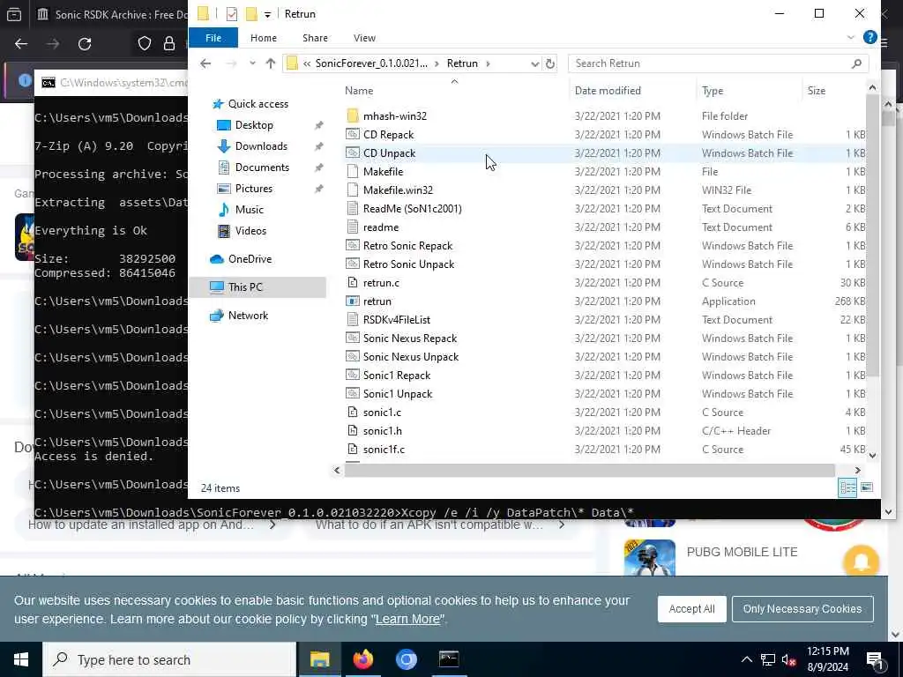Click the browser back arrow

tap(21, 44)
